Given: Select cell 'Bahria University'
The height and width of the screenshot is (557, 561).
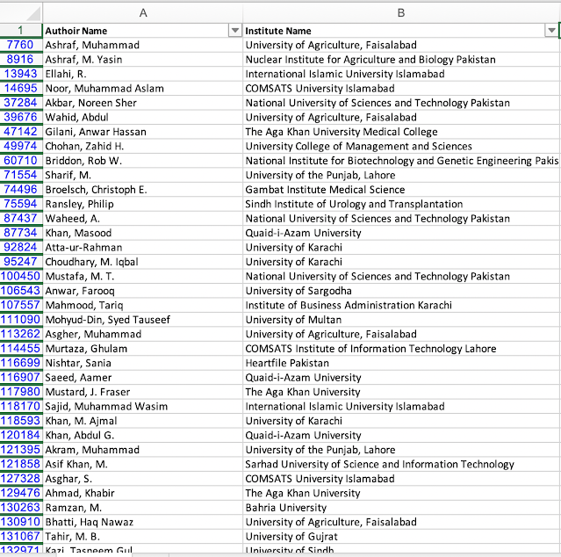Looking at the screenshot, I should coord(401,508).
